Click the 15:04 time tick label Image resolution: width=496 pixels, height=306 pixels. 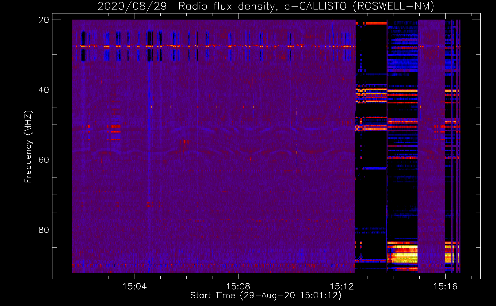click(135, 287)
